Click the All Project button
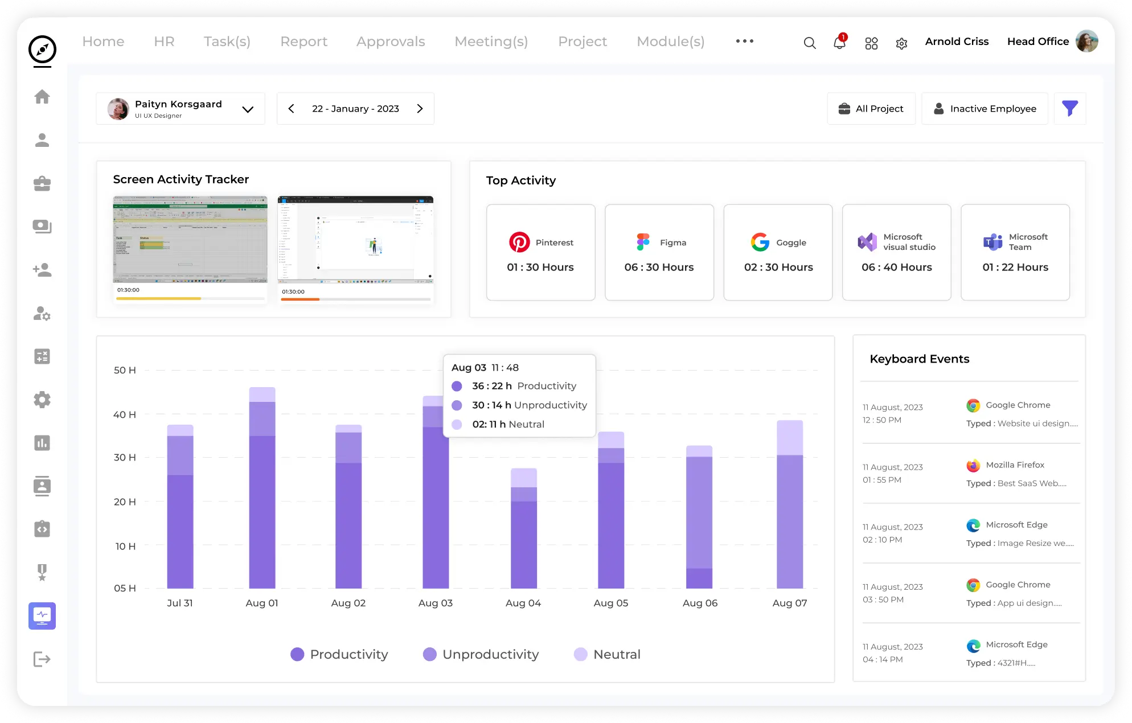 tap(871, 109)
